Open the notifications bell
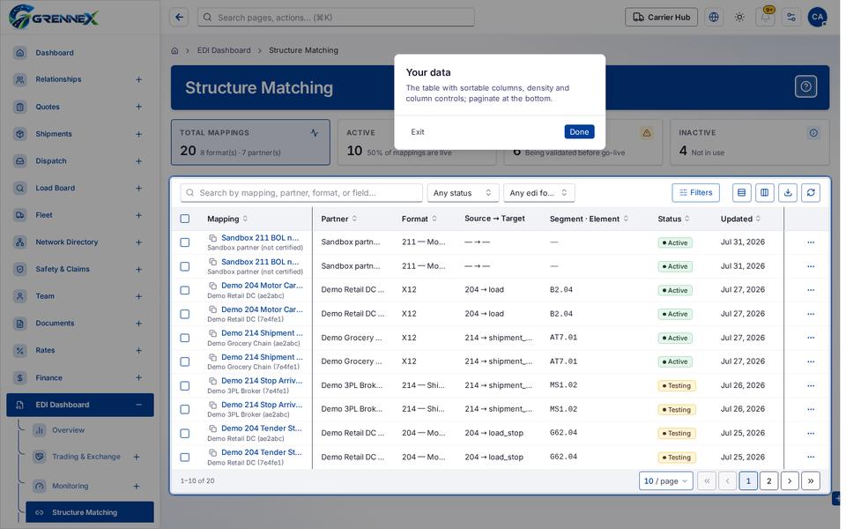Image resolution: width=846 pixels, height=529 pixels. point(766,18)
